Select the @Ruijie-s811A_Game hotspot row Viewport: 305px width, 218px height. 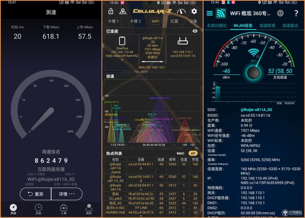(153, 168)
